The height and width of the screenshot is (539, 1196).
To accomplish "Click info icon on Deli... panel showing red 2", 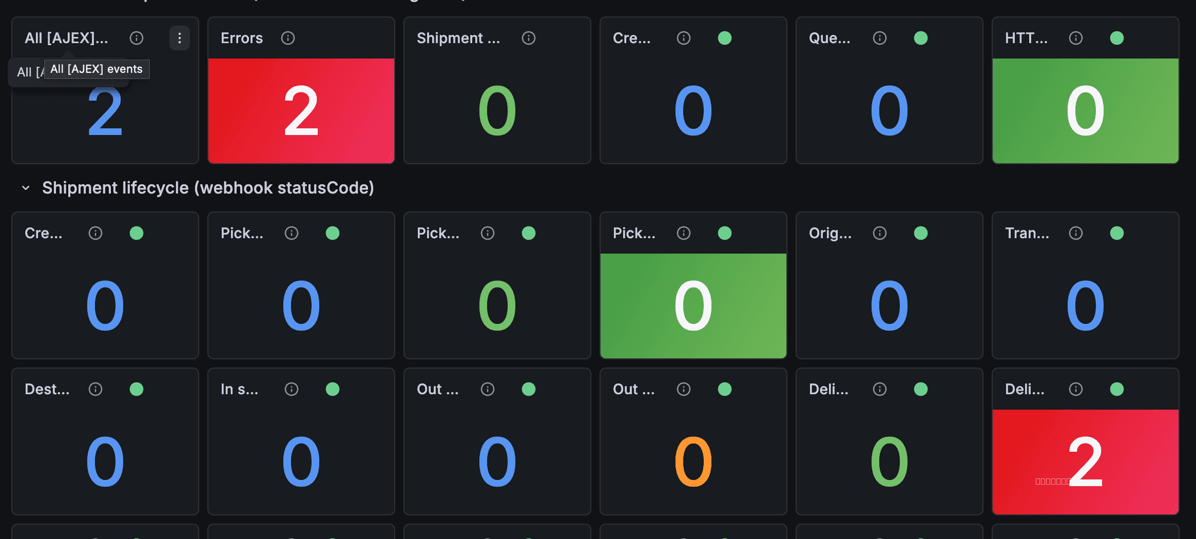I will (1076, 389).
